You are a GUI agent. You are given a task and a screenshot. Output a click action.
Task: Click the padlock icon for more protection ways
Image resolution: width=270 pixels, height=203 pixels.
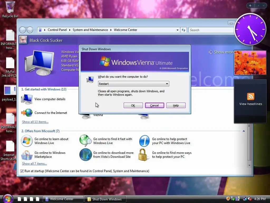(143, 155)
